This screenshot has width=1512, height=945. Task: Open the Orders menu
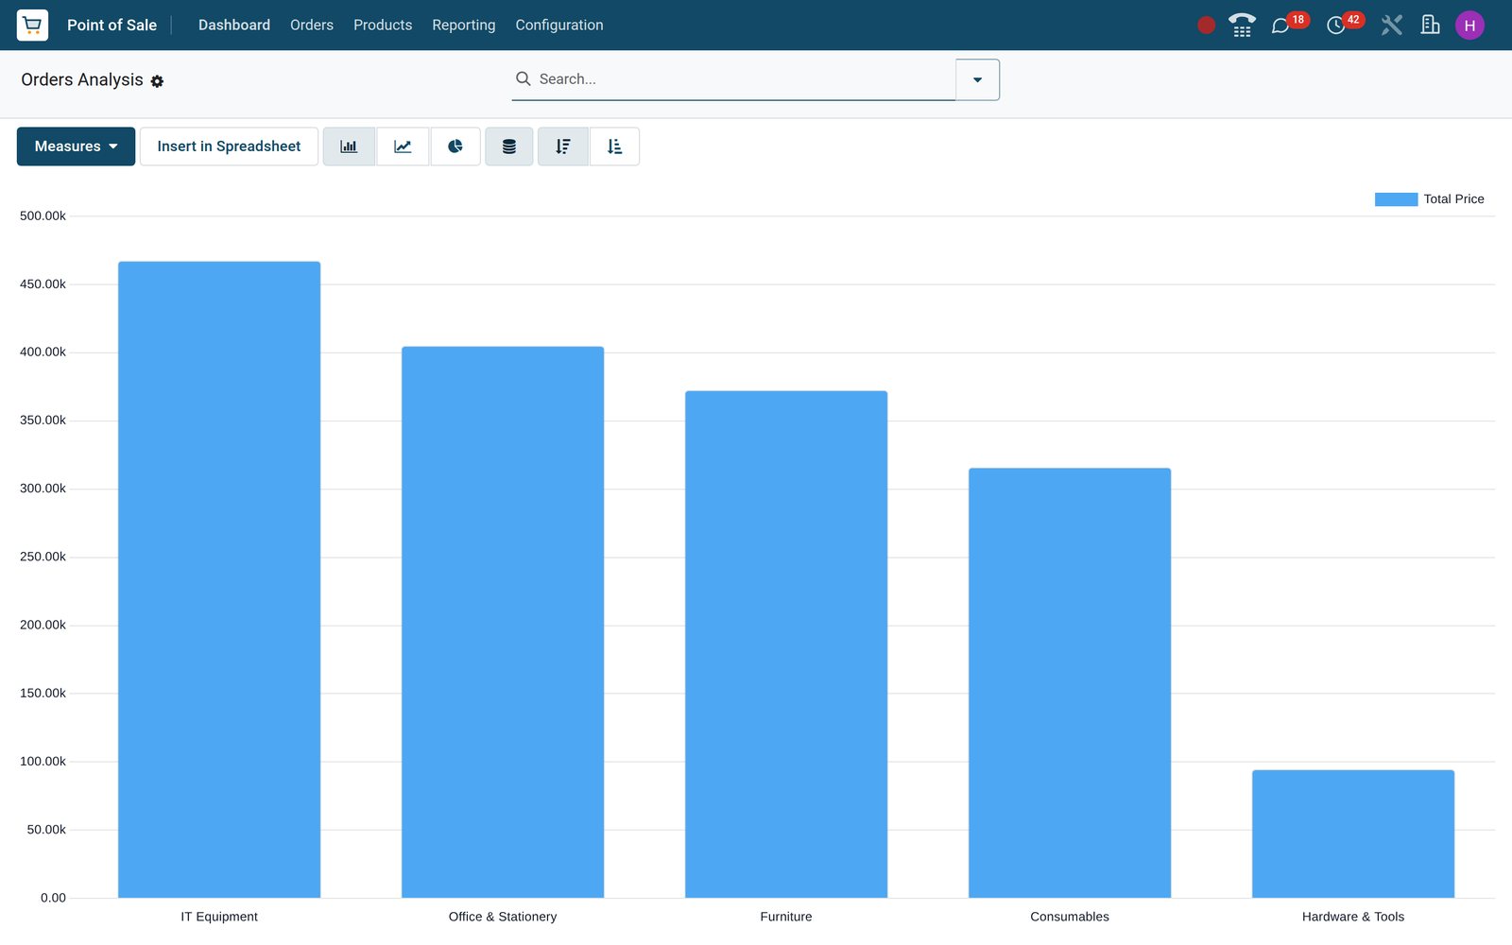[x=312, y=26]
